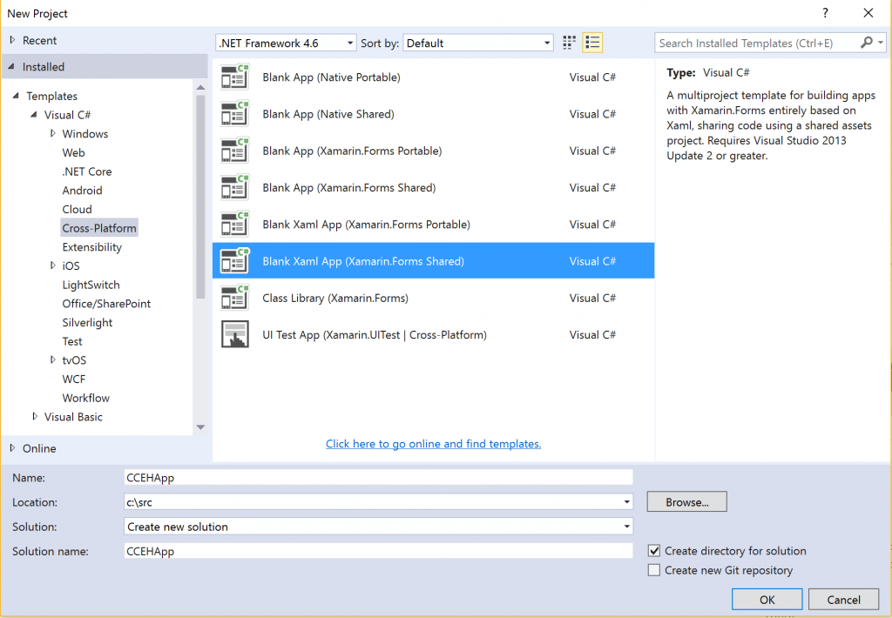This screenshot has width=892, height=618.
Task: Click the search magnifier icon
Action: coord(867,43)
